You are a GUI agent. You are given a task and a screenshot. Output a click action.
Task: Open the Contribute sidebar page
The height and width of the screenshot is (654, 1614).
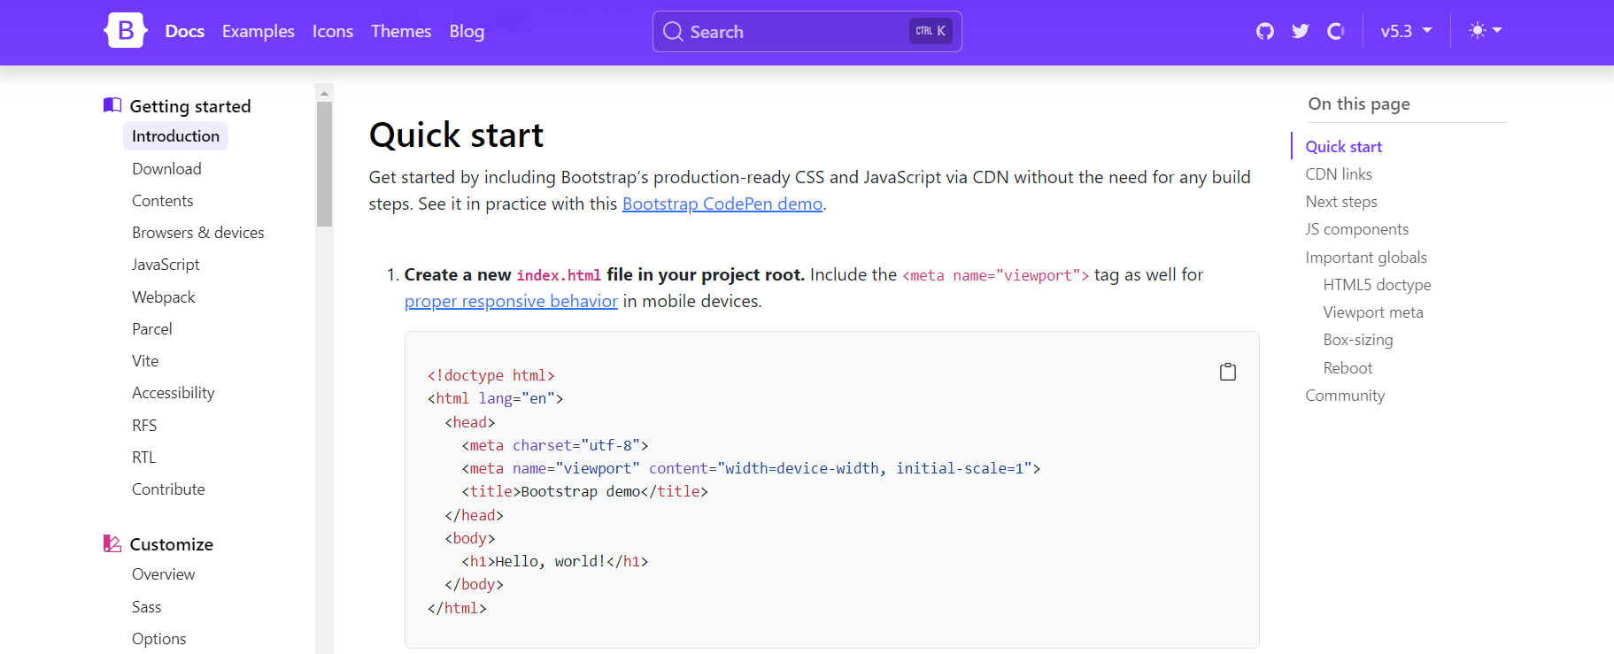tap(168, 489)
